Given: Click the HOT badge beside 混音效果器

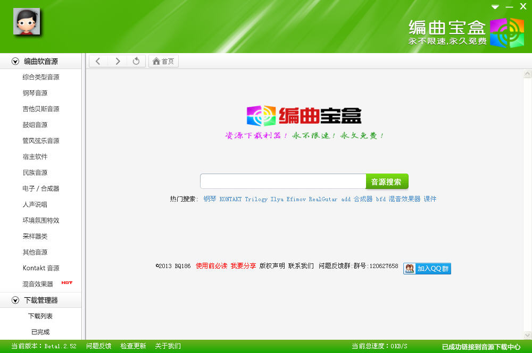Looking at the screenshot, I should 67,282.
